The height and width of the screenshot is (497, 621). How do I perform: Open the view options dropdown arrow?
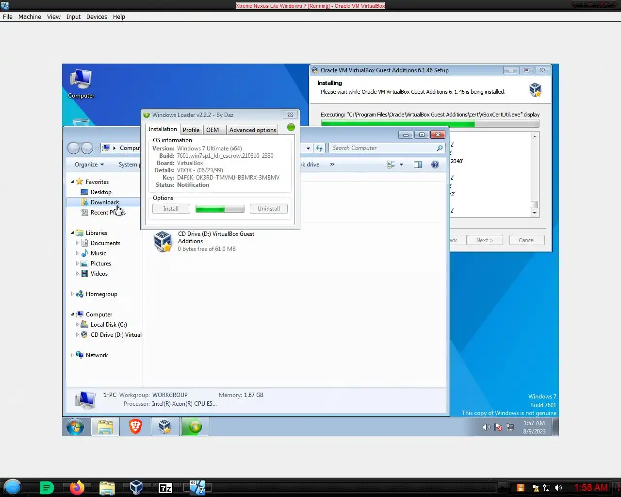click(401, 165)
